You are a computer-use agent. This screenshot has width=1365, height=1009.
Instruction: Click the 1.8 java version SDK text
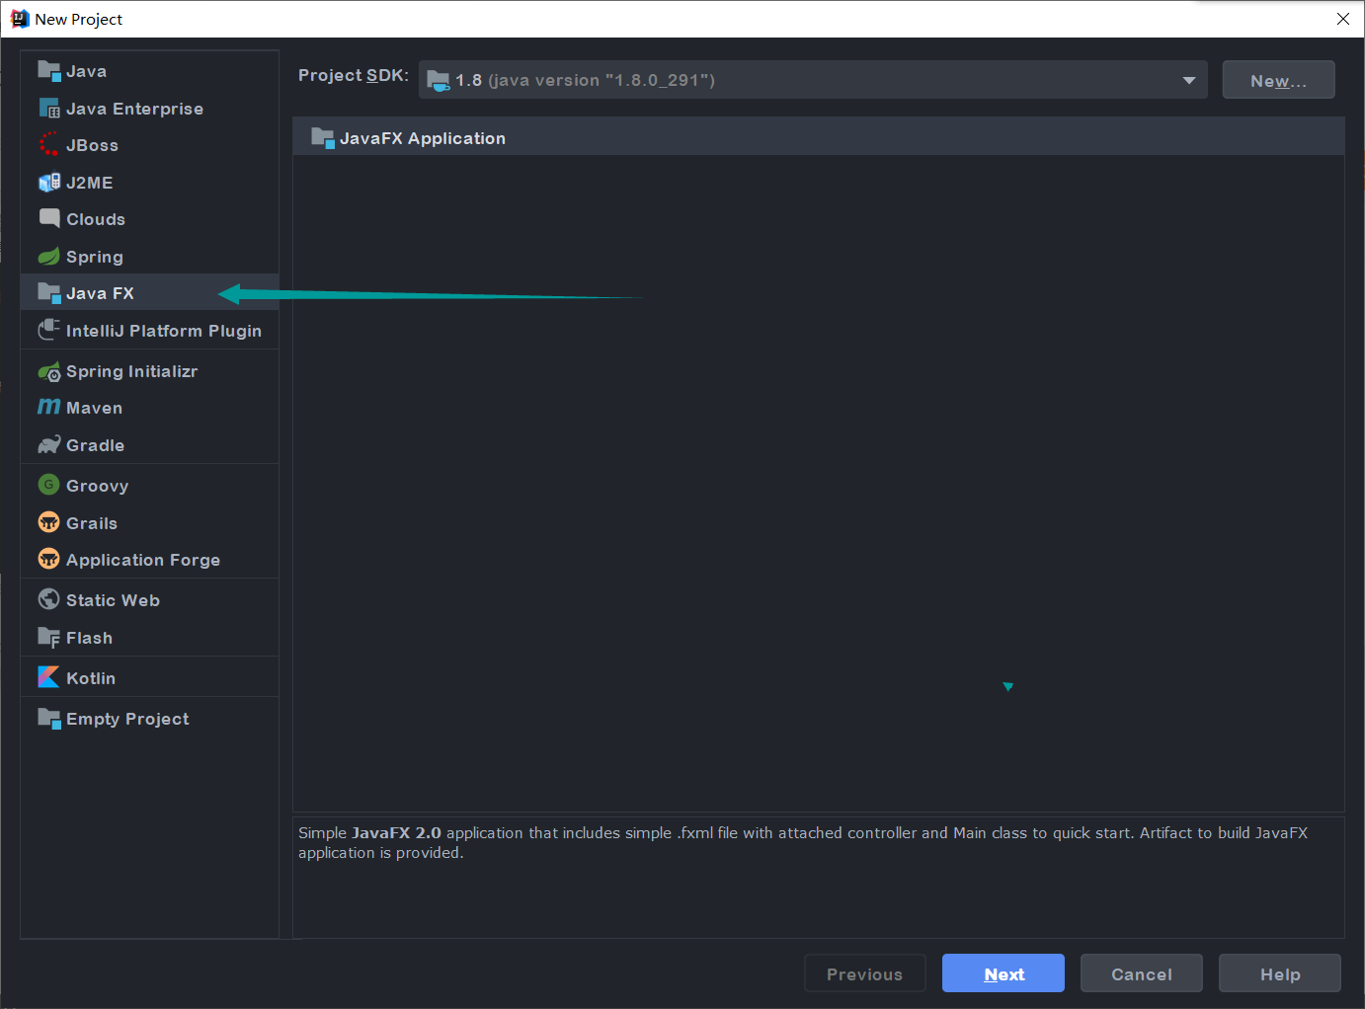[x=585, y=80]
